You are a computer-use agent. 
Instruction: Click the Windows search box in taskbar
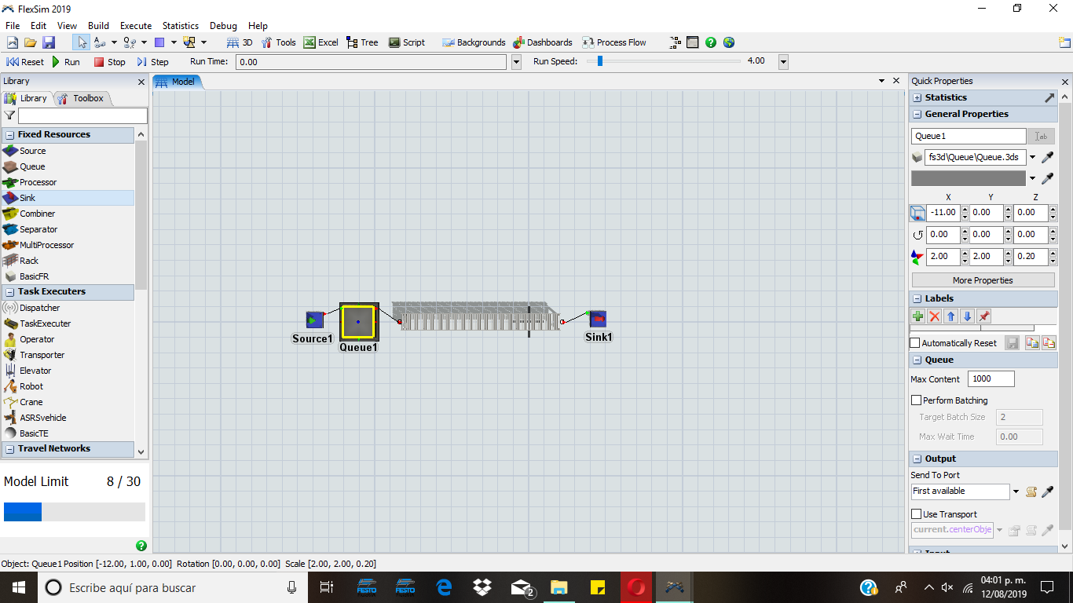174,587
